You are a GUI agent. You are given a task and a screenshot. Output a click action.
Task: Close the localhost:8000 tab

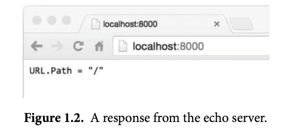(217, 24)
